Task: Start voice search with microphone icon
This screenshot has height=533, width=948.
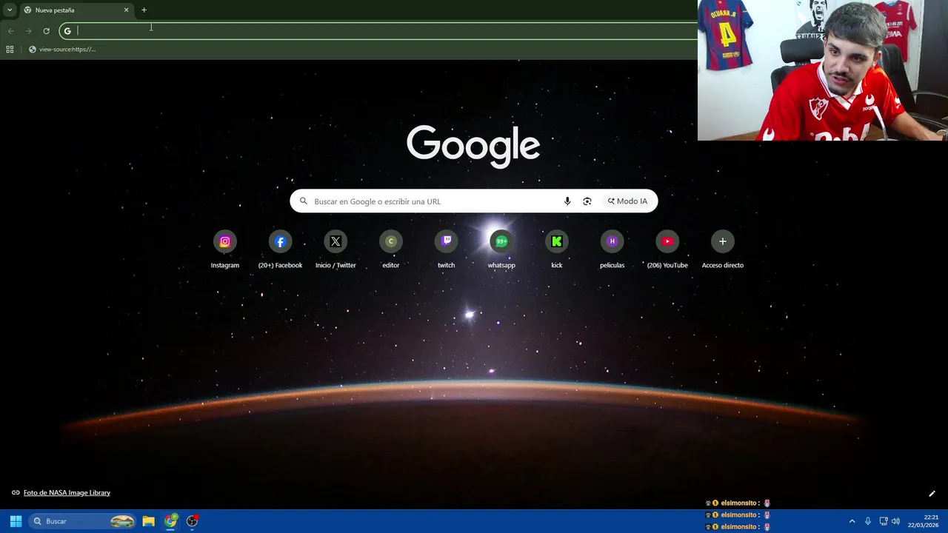Action: coord(567,201)
